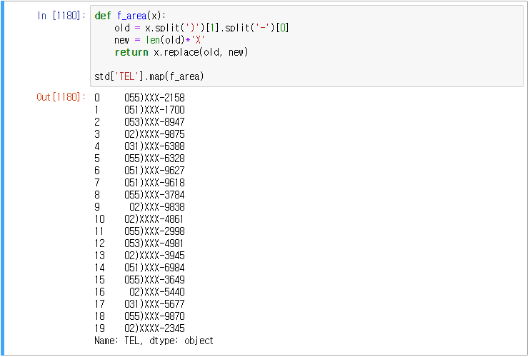Click the 'return x.replace(old, new)' line
Image resolution: width=530 pixels, height=357 pixels.
(181, 52)
